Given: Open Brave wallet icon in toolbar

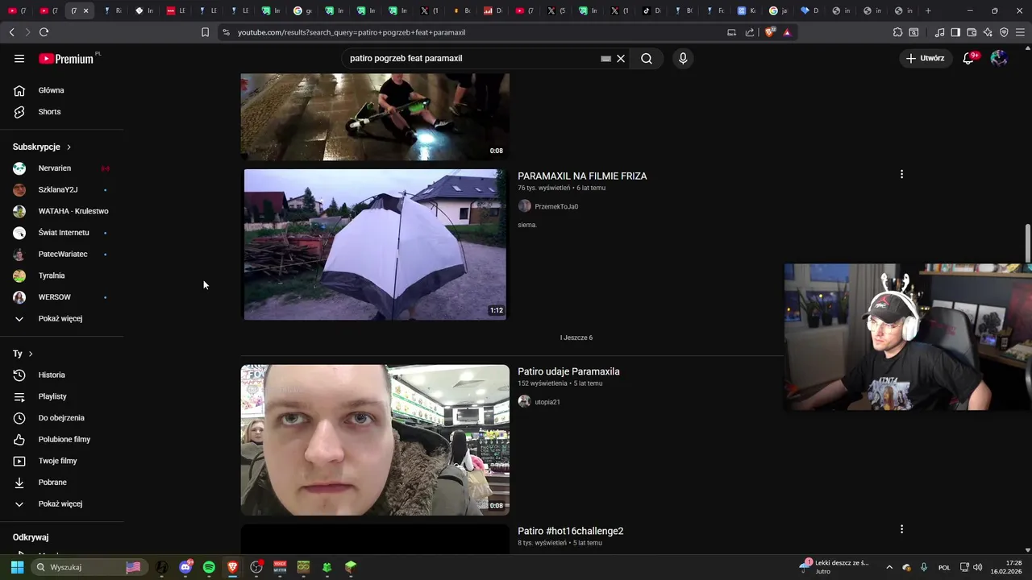Looking at the screenshot, I should (x=972, y=32).
